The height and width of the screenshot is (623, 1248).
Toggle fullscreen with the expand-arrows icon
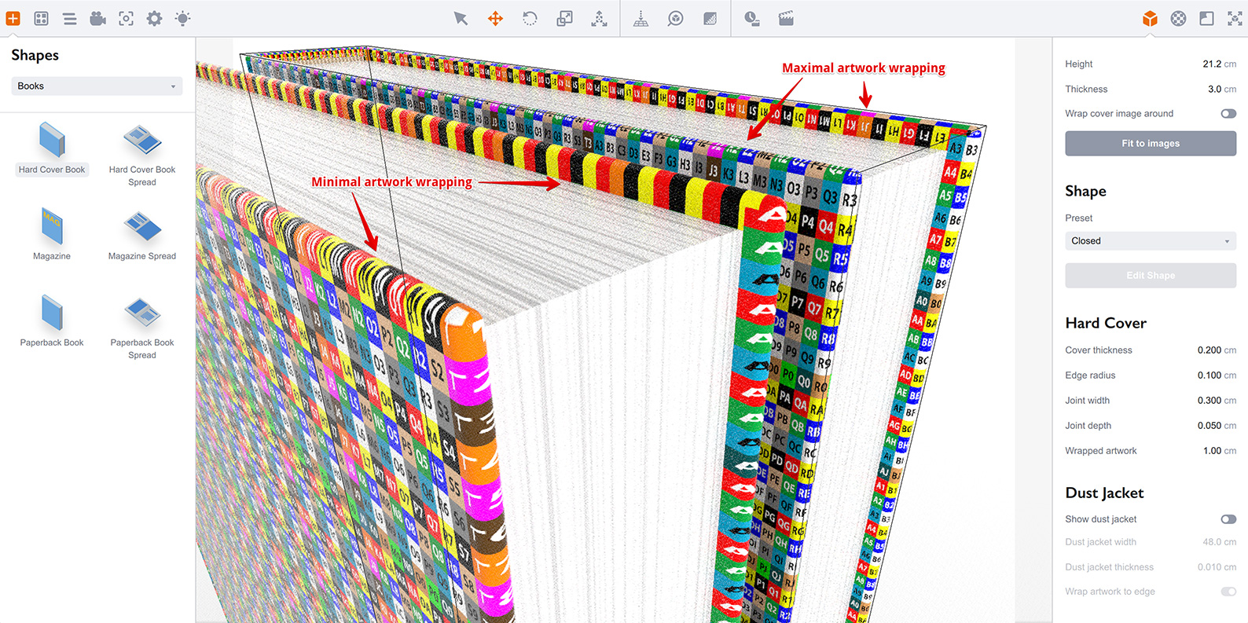[1235, 18]
